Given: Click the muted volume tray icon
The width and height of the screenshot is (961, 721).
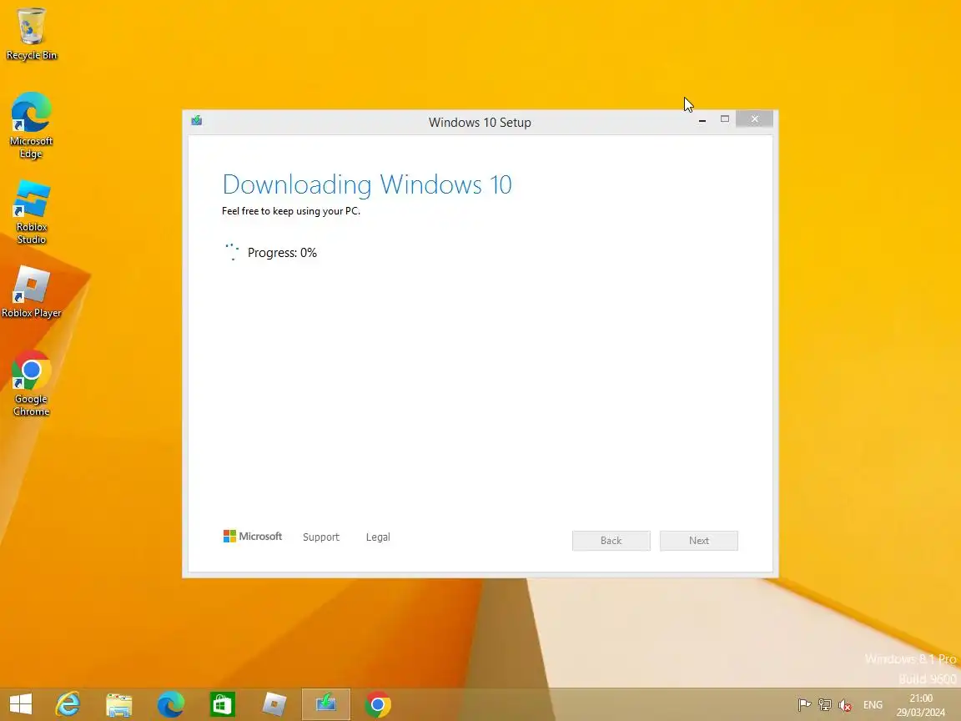Looking at the screenshot, I should coord(845,706).
